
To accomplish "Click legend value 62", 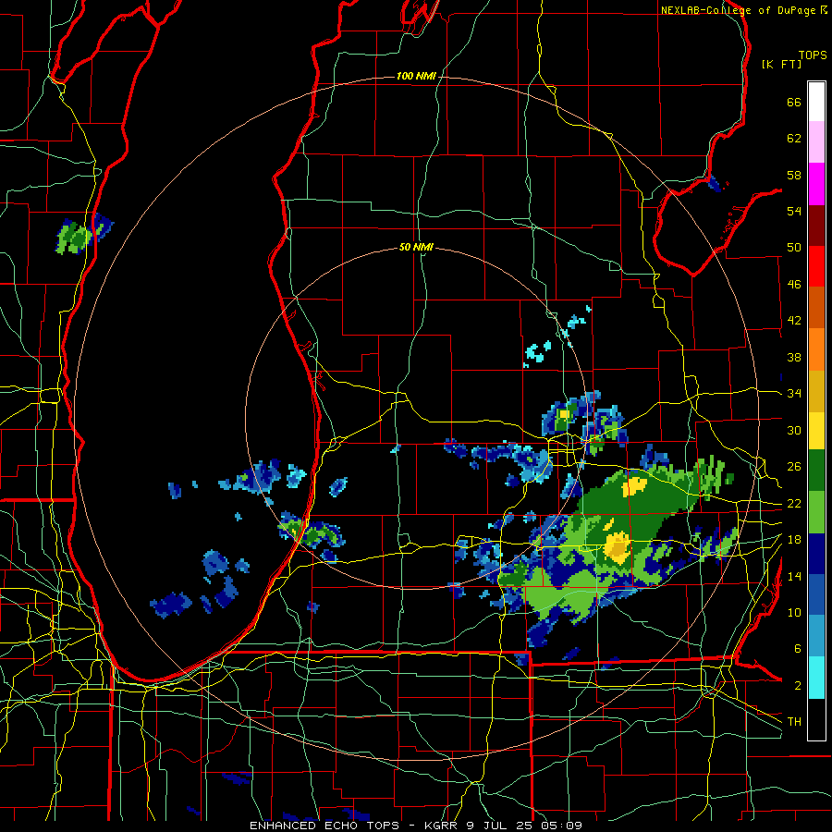I will click(x=794, y=139).
